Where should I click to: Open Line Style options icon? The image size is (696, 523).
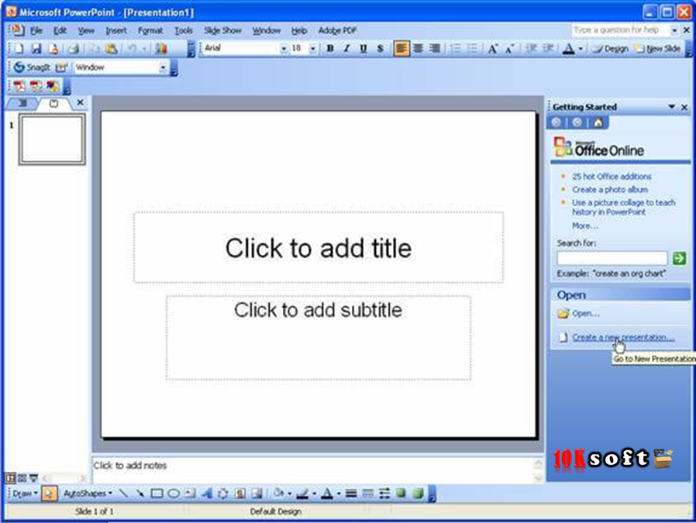point(351,494)
